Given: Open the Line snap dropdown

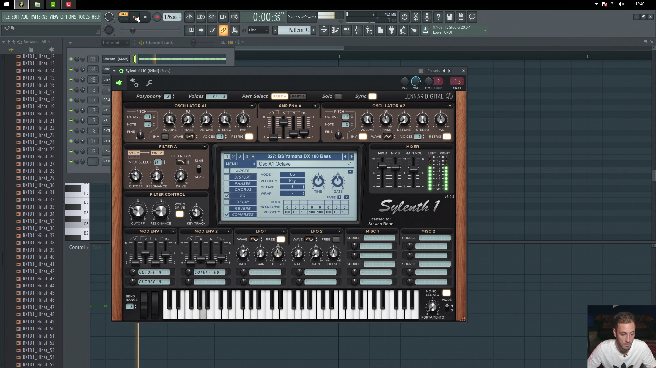Looking at the screenshot, I should click(258, 30).
